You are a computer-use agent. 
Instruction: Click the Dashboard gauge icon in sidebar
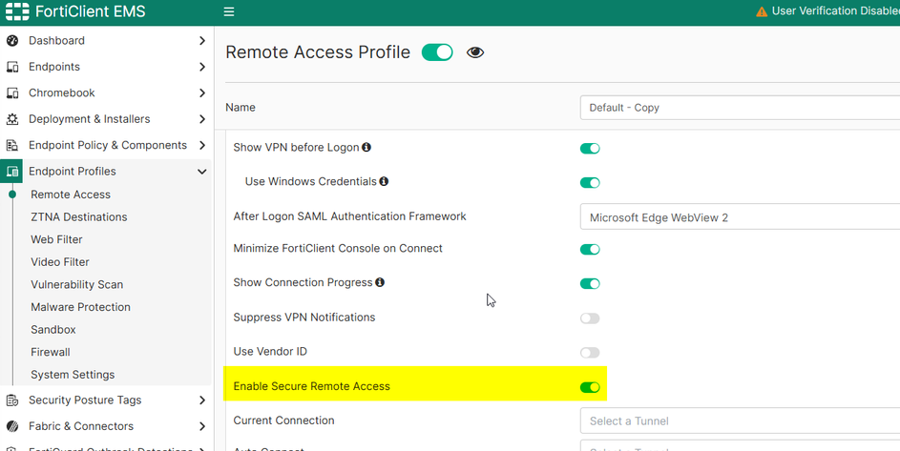[x=12, y=41]
